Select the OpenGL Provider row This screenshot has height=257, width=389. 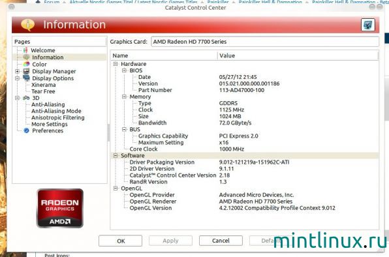(x=245, y=195)
